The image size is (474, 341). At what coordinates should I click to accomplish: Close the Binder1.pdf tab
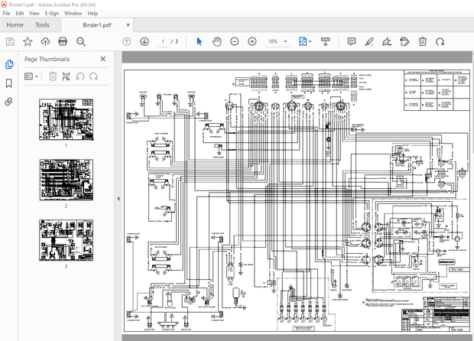point(128,24)
